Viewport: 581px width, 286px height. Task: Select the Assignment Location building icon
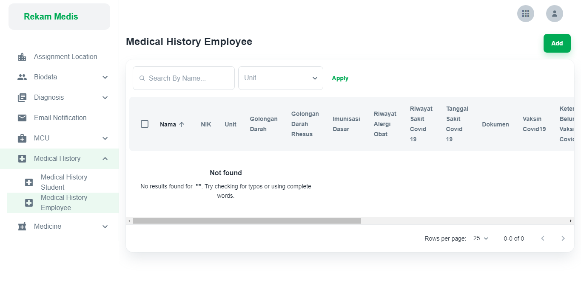[22, 56]
